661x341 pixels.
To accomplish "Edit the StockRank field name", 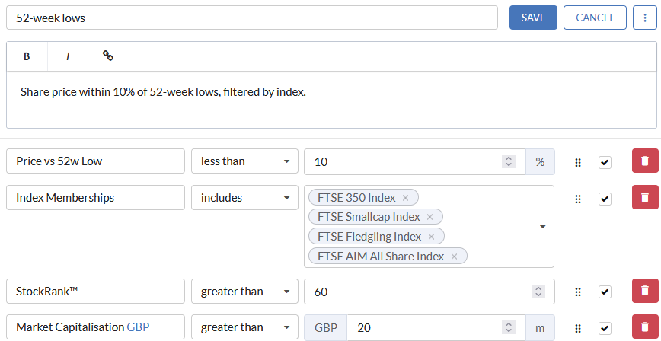I will (95, 292).
